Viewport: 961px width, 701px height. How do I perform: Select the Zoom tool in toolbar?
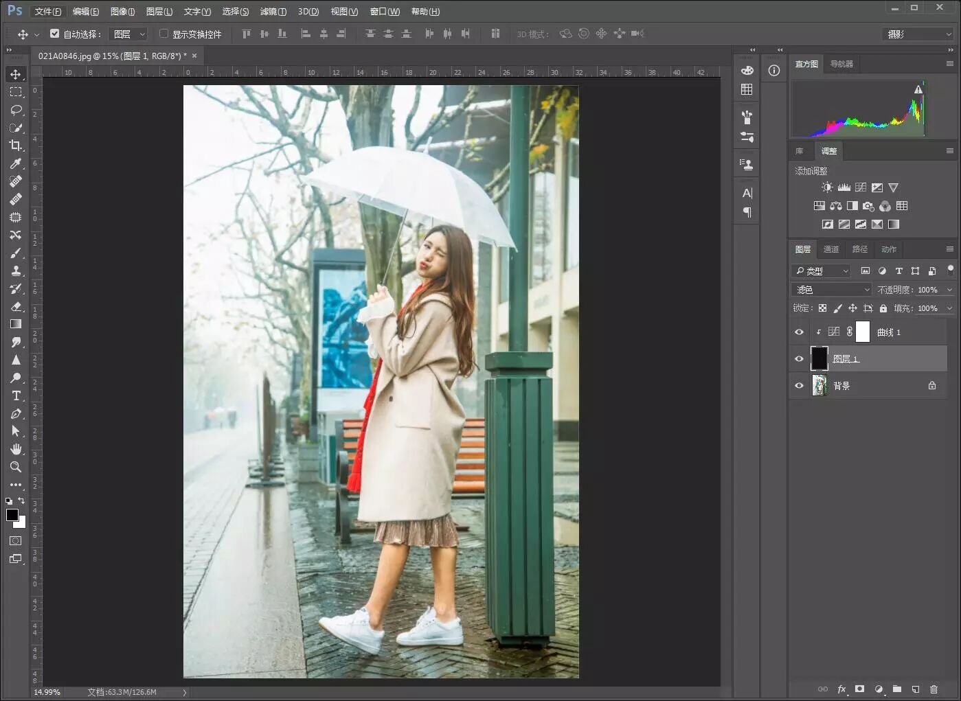pyautogui.click(x=16, y=467)
